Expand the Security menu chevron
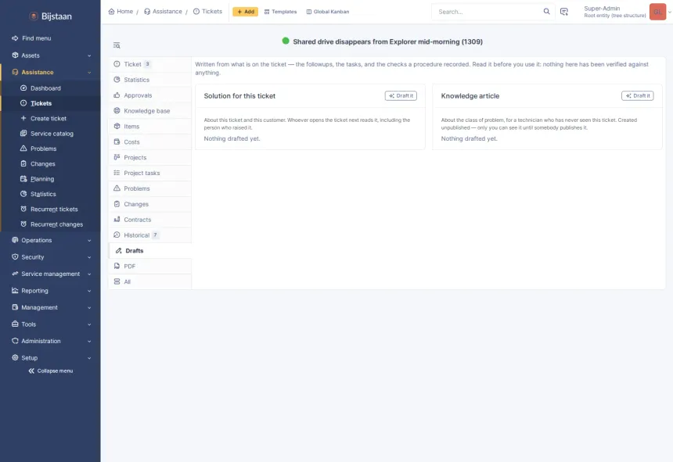The image size is (673, 462). coord(89,257)
